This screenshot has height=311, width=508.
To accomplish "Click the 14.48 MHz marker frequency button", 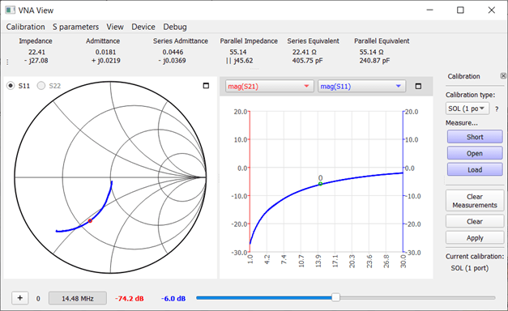I will click(x=78, y=298).
